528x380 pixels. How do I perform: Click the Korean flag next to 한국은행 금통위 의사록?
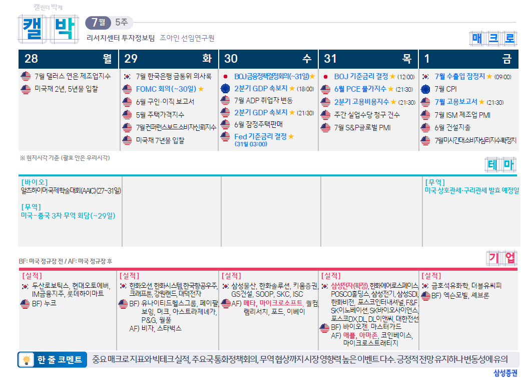point(127,77)
